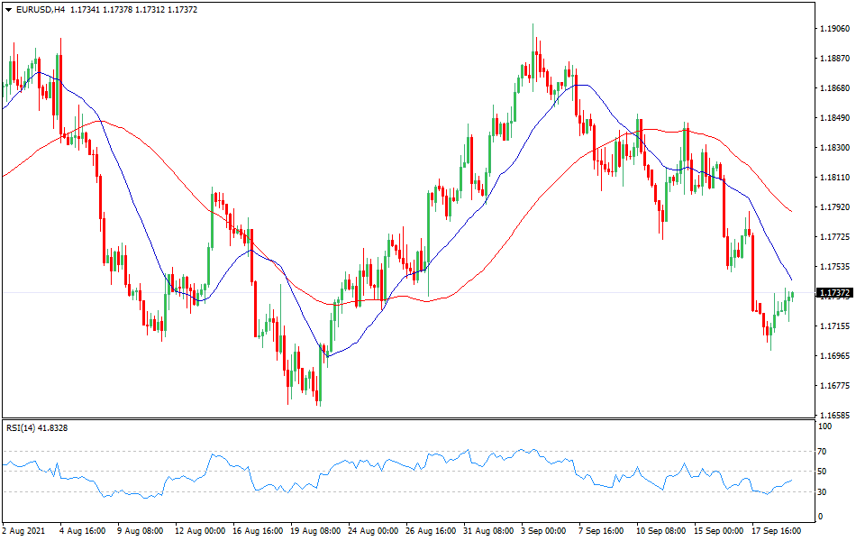This screenshot has width=856, height=541.
Task: Click the 1.18300 price scale value
Action: pos(834,148)
